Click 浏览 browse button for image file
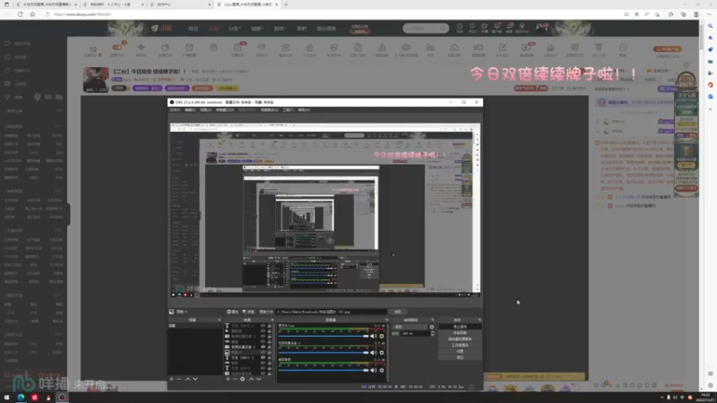The height and width of the screenshot is (403, 717). 397,312
